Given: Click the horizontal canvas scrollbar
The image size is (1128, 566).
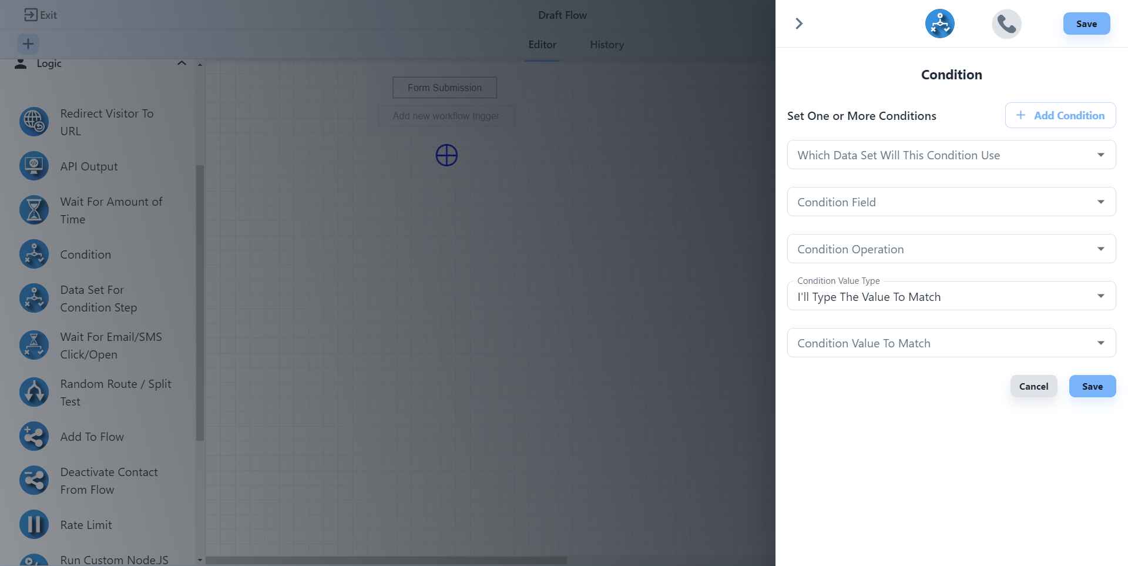Looking at the screenshot, I should (386, 560).
